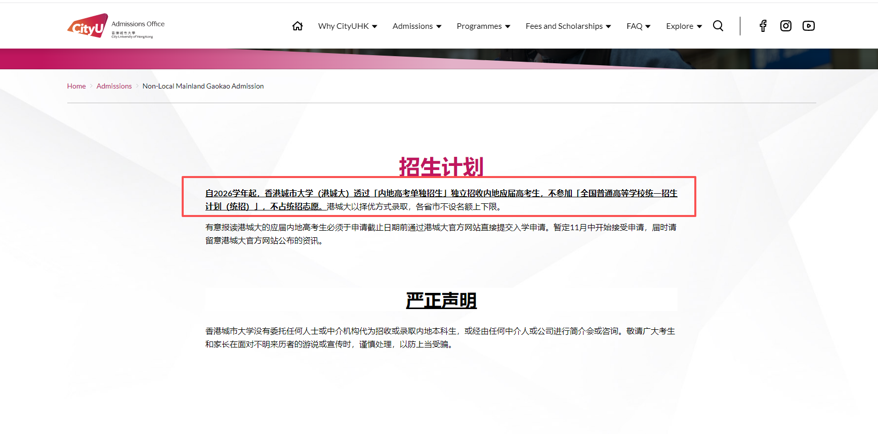Click the Admissions Office text beside logo
Screen dimensions: 878x434
click(x=138, y=24)
